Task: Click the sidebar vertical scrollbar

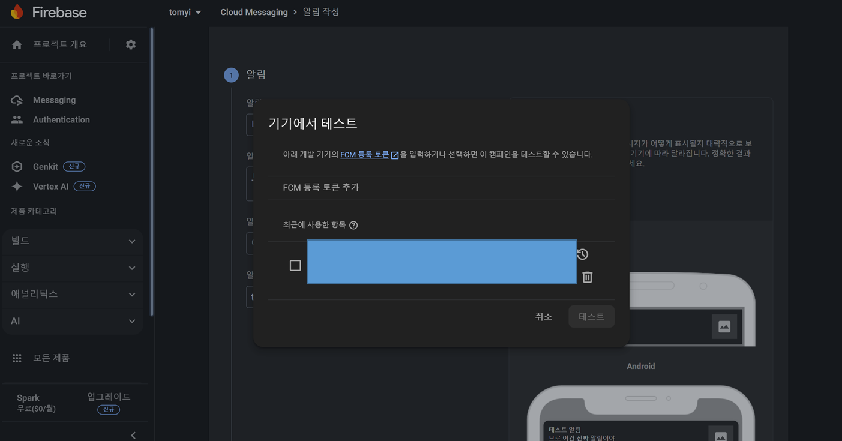Action: tap(152, 172)
